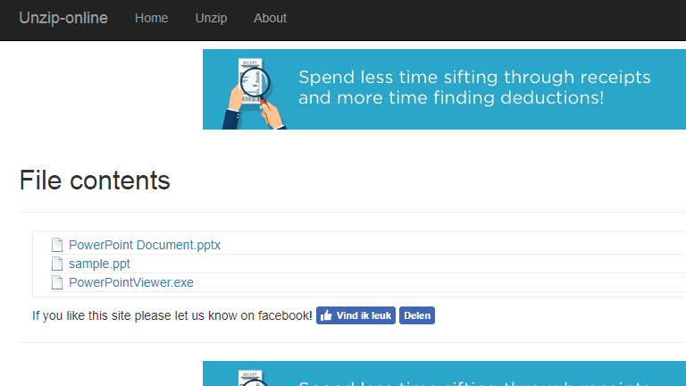Open the top receipts advertisement banner text

(474, 87)
